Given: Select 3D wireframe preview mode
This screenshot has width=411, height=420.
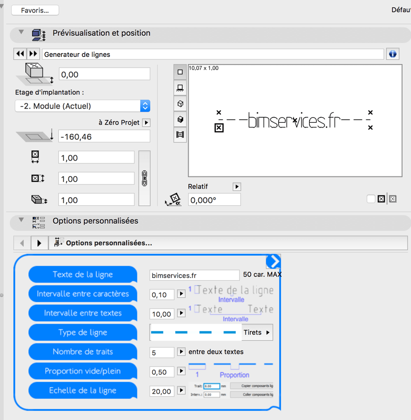Looking at the screenshot, I should 180,103.
